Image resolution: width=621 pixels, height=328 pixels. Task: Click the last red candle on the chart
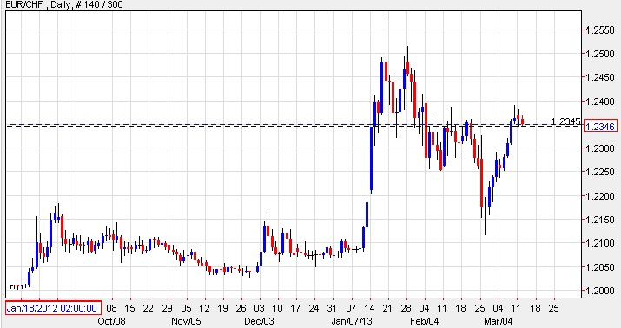[523, 121]
